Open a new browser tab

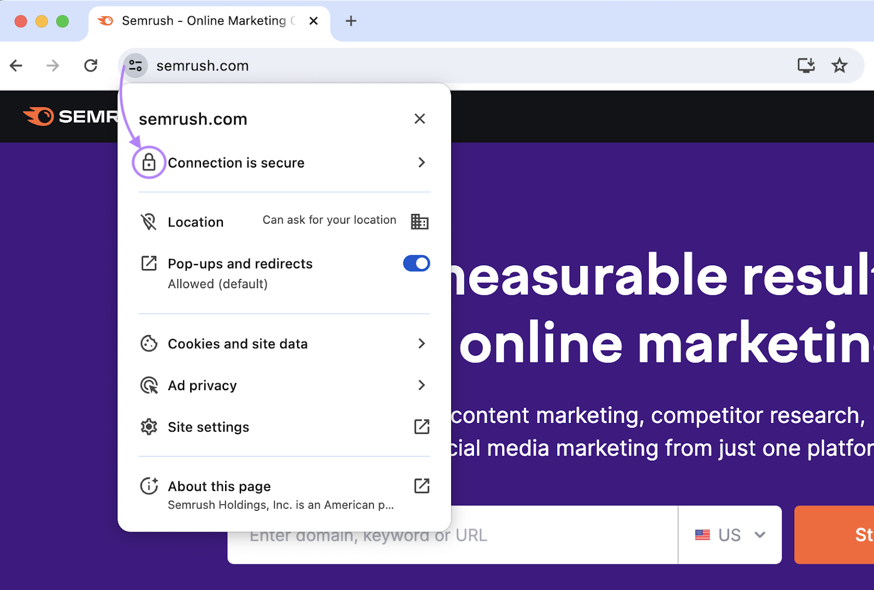click(x=350, y=21)
